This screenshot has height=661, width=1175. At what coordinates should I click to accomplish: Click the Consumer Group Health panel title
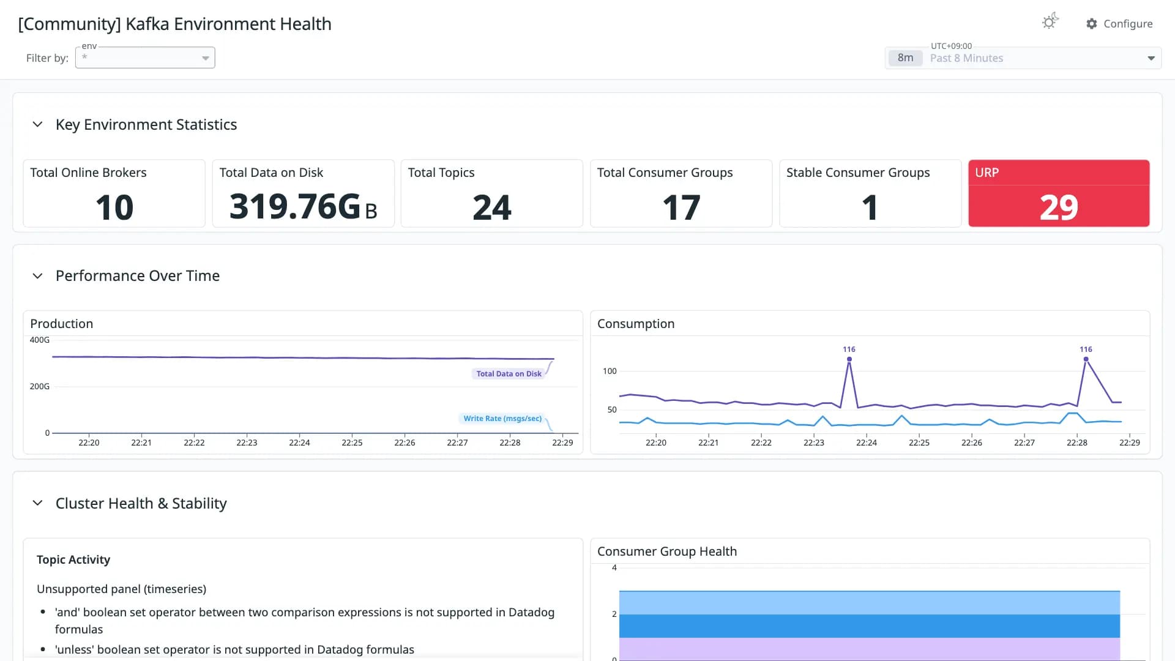point(667,551)
